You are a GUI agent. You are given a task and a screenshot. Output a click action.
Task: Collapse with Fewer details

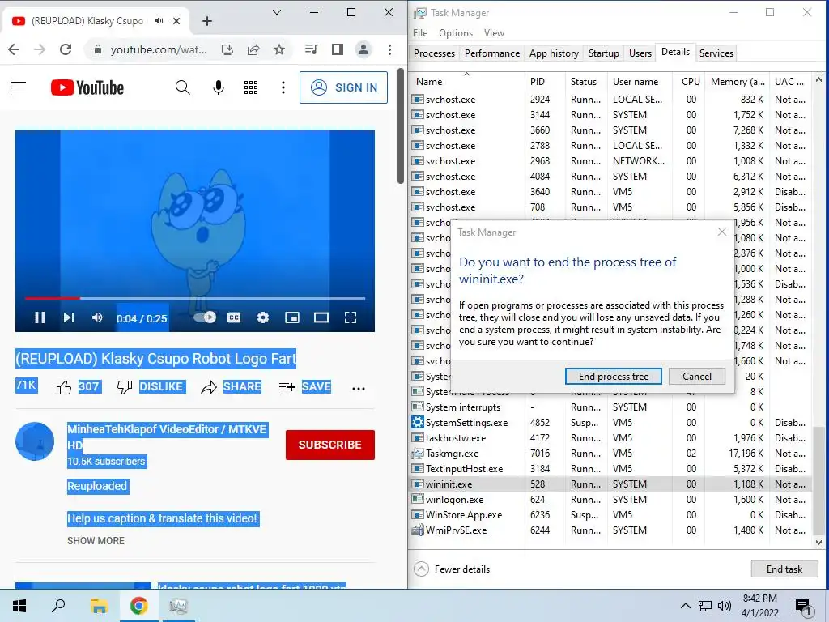tap(453, 569)
